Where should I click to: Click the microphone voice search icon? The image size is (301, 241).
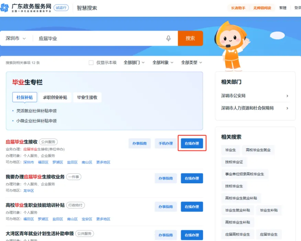(x=169, y=38)
